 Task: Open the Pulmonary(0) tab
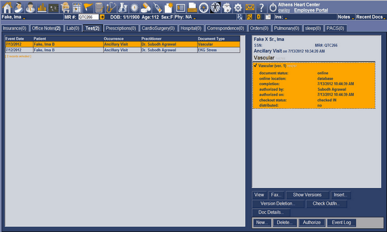pyautogui.click(x=286, y=28)
